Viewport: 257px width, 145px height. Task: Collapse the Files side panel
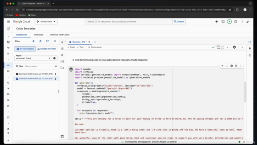(x=55, y=41)
